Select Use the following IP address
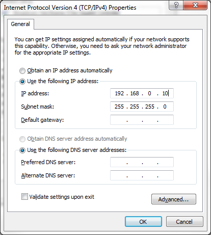 click(22, 82)
